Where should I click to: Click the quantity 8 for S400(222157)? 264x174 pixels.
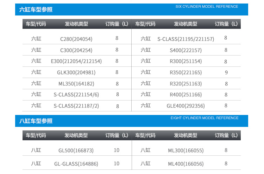pyautogui.click(x=226, y=50)
